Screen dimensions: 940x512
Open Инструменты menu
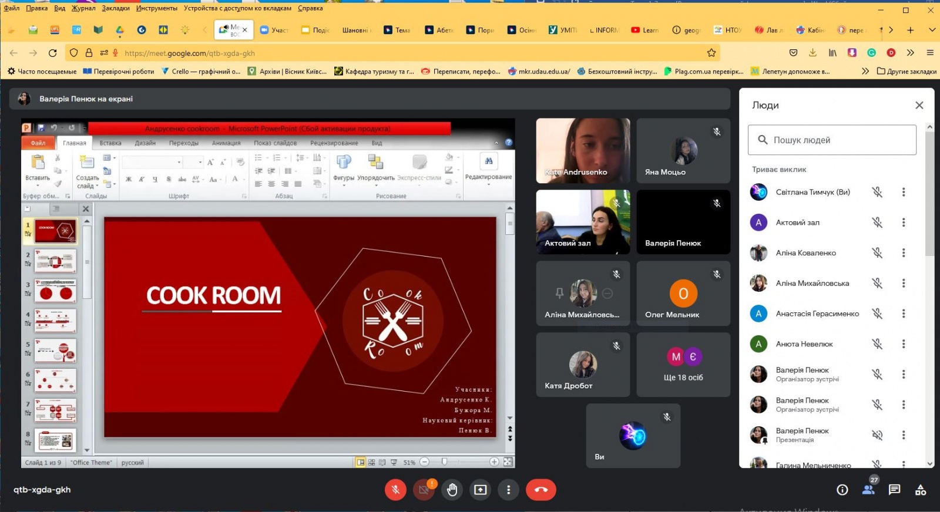click(157, 8)
